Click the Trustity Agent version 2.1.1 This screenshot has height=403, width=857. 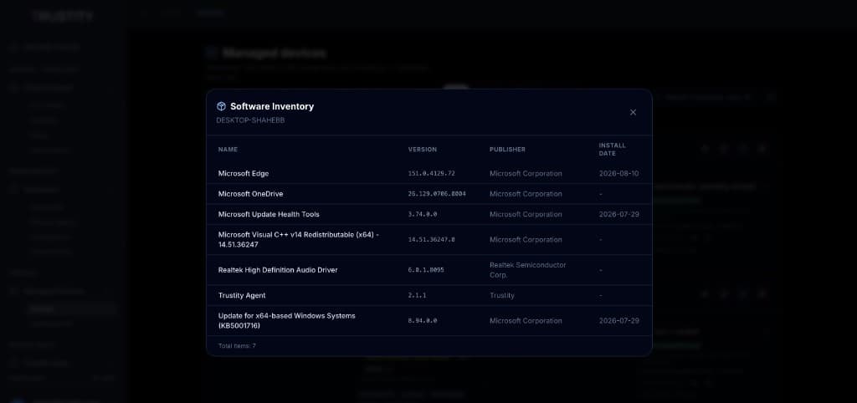click(x=417, y=295)
